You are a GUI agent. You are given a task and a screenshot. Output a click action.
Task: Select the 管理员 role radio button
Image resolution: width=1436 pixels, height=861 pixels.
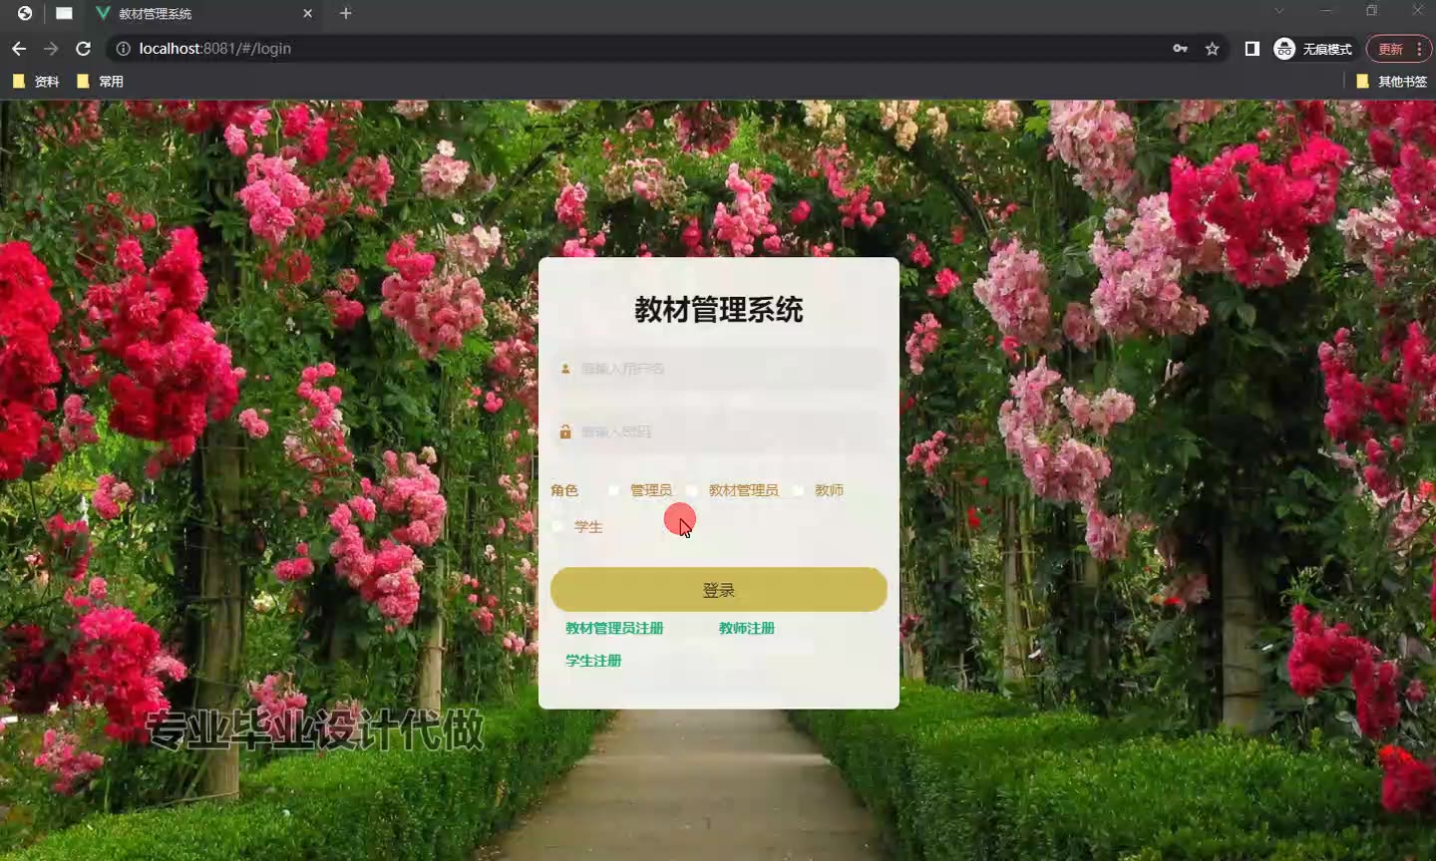(x=613, y=490)
